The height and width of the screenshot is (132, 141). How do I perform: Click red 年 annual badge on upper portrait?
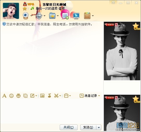click(x=116, y=25)
